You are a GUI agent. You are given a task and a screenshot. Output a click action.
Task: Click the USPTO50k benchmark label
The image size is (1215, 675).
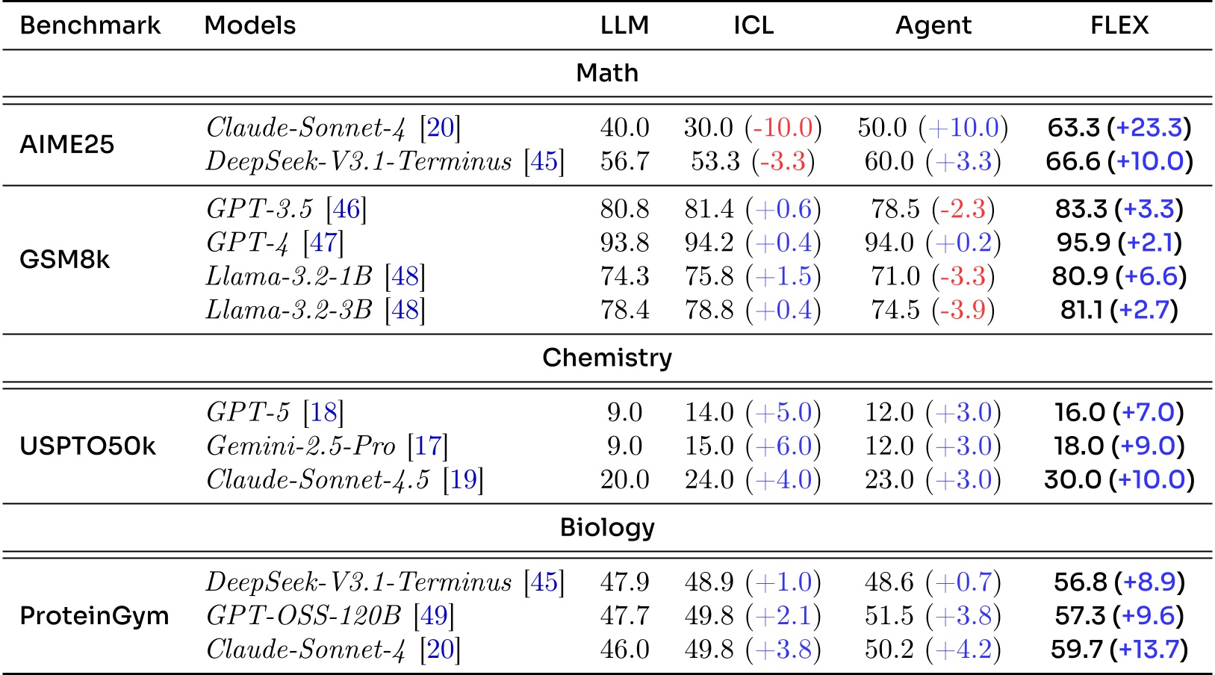[x=87, y=446]
